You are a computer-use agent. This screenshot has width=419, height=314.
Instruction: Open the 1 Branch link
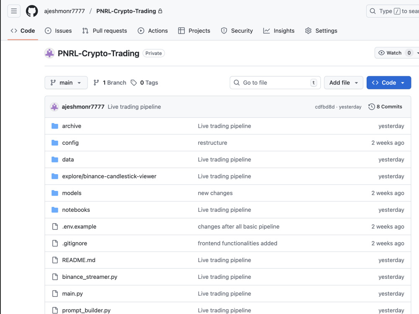pos(110,83)
